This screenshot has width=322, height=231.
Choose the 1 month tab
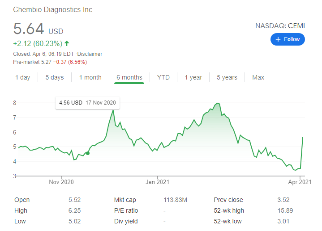(x=90, y=77)
